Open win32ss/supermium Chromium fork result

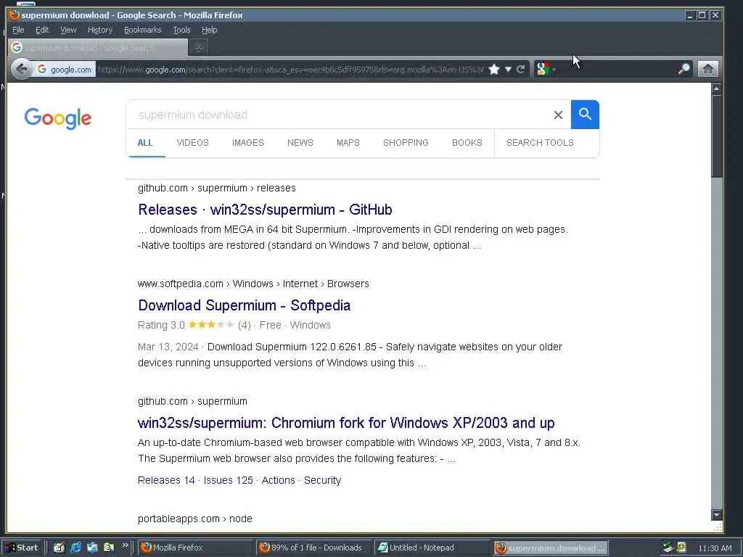(x=346, y=423)
